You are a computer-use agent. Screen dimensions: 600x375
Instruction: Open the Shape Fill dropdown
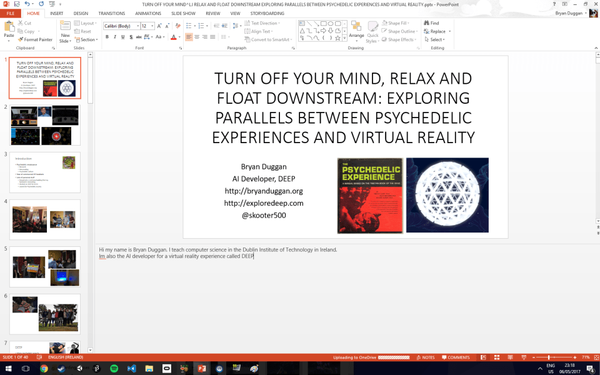click(x=398, y=22)
